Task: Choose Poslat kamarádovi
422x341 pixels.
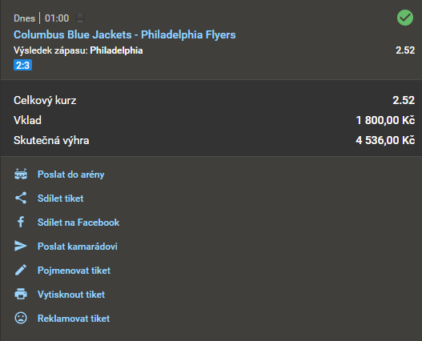Action: 78,247
